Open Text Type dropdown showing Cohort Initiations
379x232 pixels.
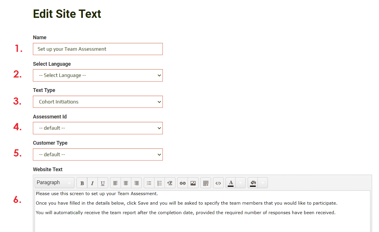coord(98,102)
